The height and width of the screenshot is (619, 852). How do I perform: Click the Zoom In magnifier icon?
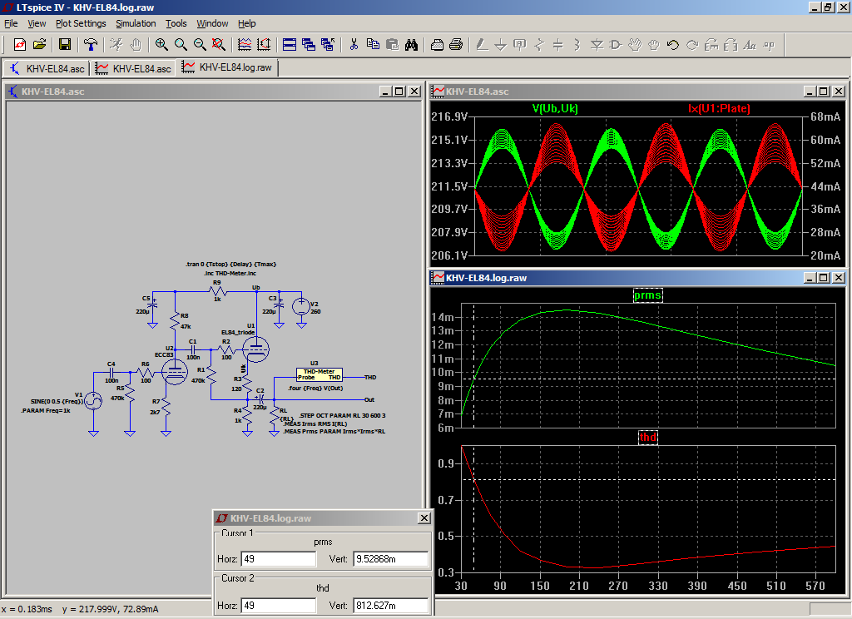point(161,45)
